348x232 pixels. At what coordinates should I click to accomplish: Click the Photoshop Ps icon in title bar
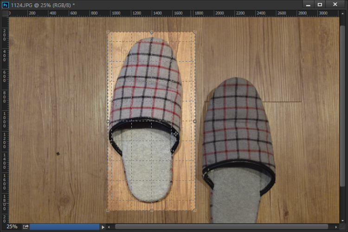pos(6,5)
